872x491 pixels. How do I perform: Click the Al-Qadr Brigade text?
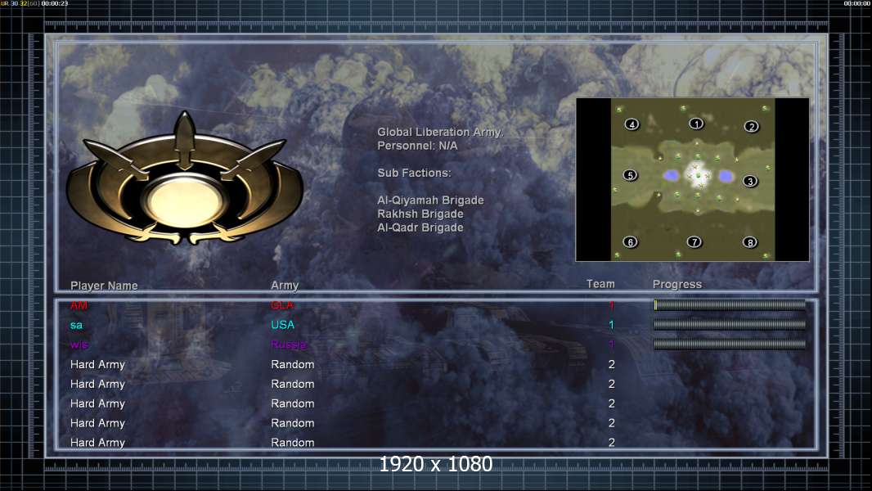420,227
